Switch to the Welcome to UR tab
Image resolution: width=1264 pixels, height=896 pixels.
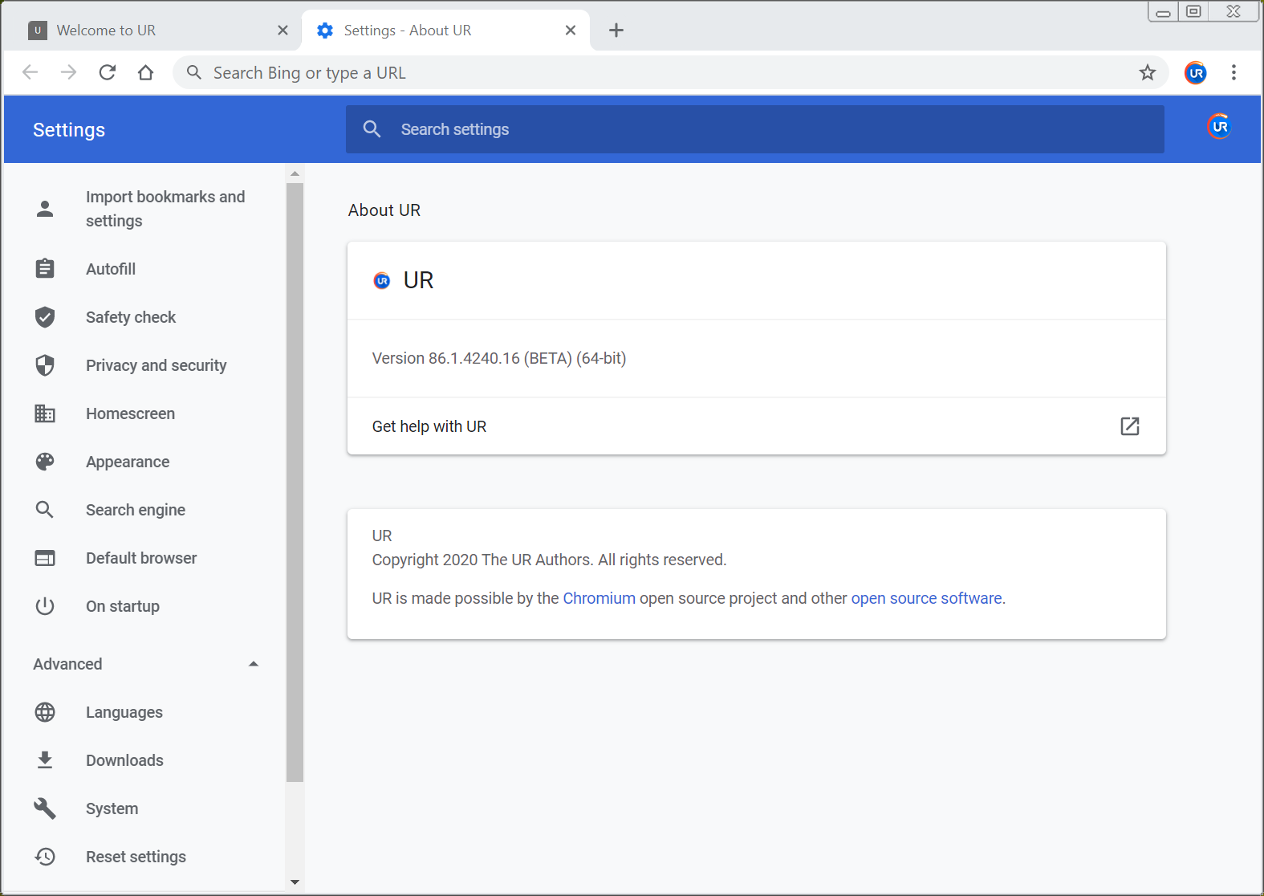(x=151, y=31)
